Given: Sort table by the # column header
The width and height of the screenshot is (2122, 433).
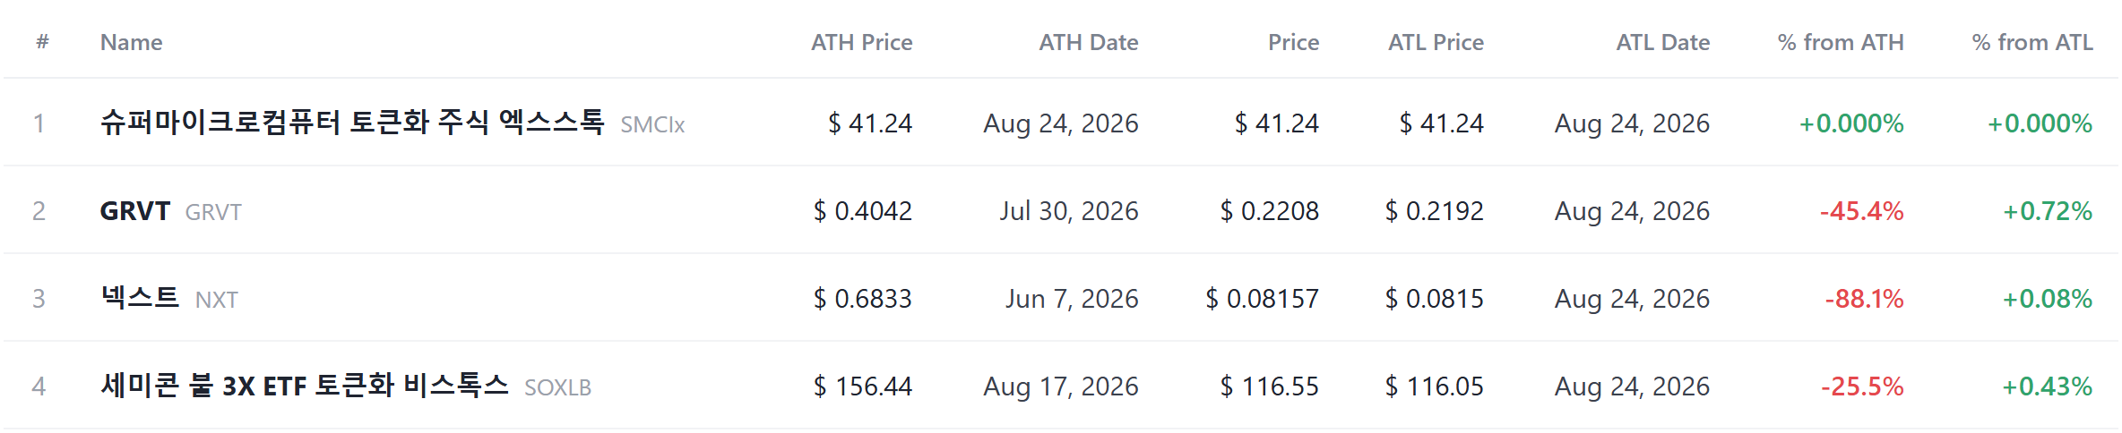Looking at the screenshot, I should point(42,42).
